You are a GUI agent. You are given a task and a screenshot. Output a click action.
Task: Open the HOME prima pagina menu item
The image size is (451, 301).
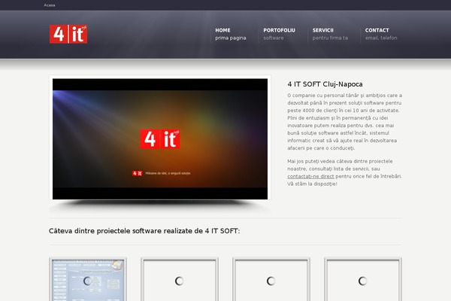231,34
